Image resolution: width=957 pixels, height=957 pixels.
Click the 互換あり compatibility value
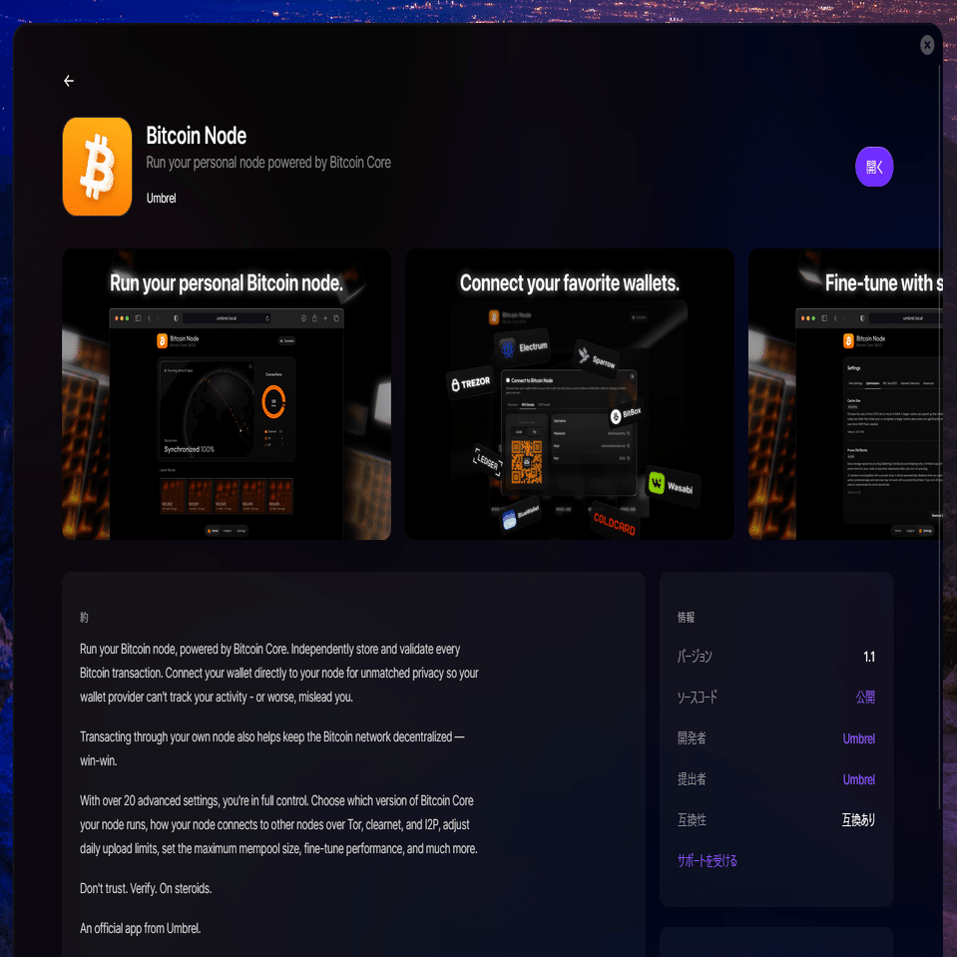[x=858, y=819]
